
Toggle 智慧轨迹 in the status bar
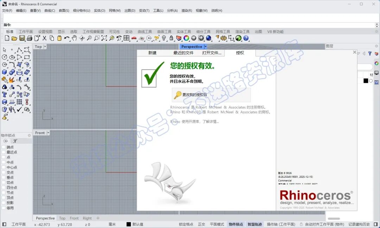(255, 224)
